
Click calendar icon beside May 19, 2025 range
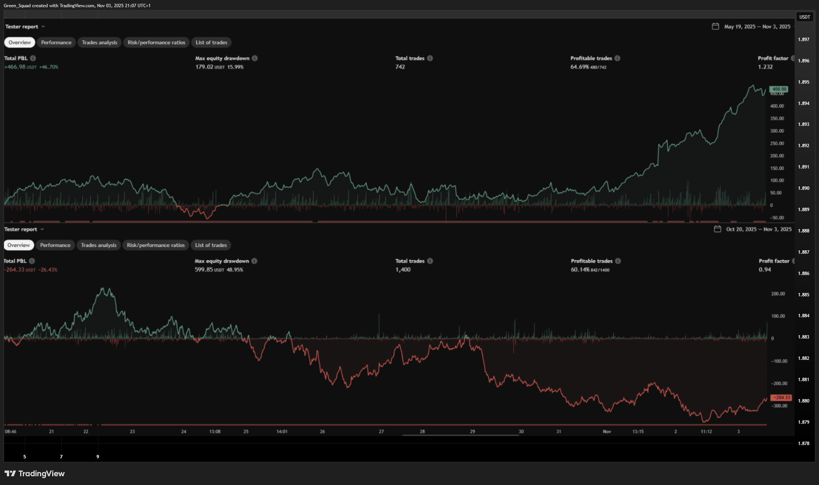715,26
